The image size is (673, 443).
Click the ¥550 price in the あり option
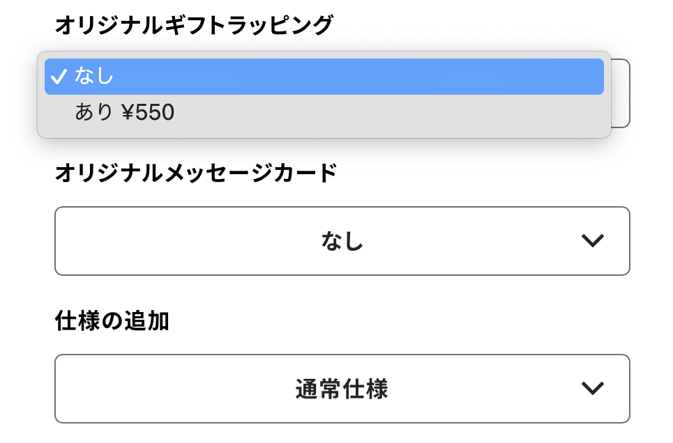coord(148,112)
